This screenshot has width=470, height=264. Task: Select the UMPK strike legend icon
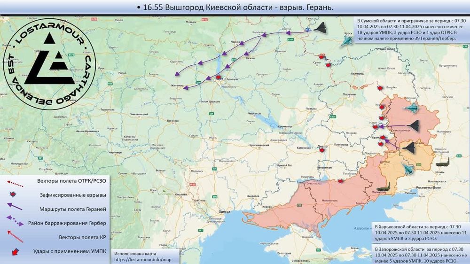point(16,251)
